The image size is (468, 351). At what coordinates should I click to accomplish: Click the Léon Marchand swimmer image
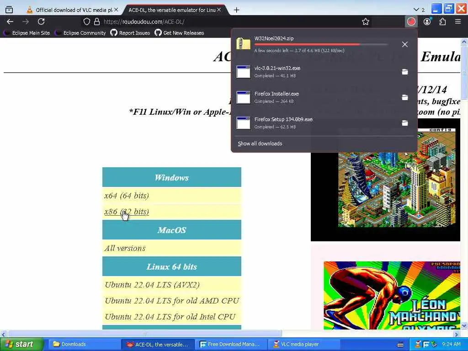pyautogui.click(x=392, y=296)
